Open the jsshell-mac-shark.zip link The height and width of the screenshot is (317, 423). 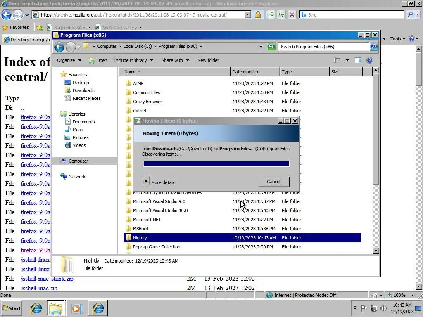(x=47, y=279)
